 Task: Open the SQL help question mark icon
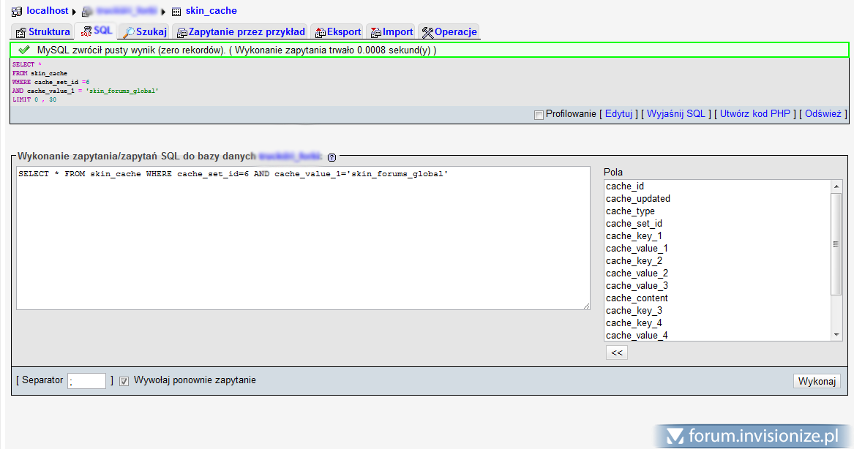click(x=332, y=156)
